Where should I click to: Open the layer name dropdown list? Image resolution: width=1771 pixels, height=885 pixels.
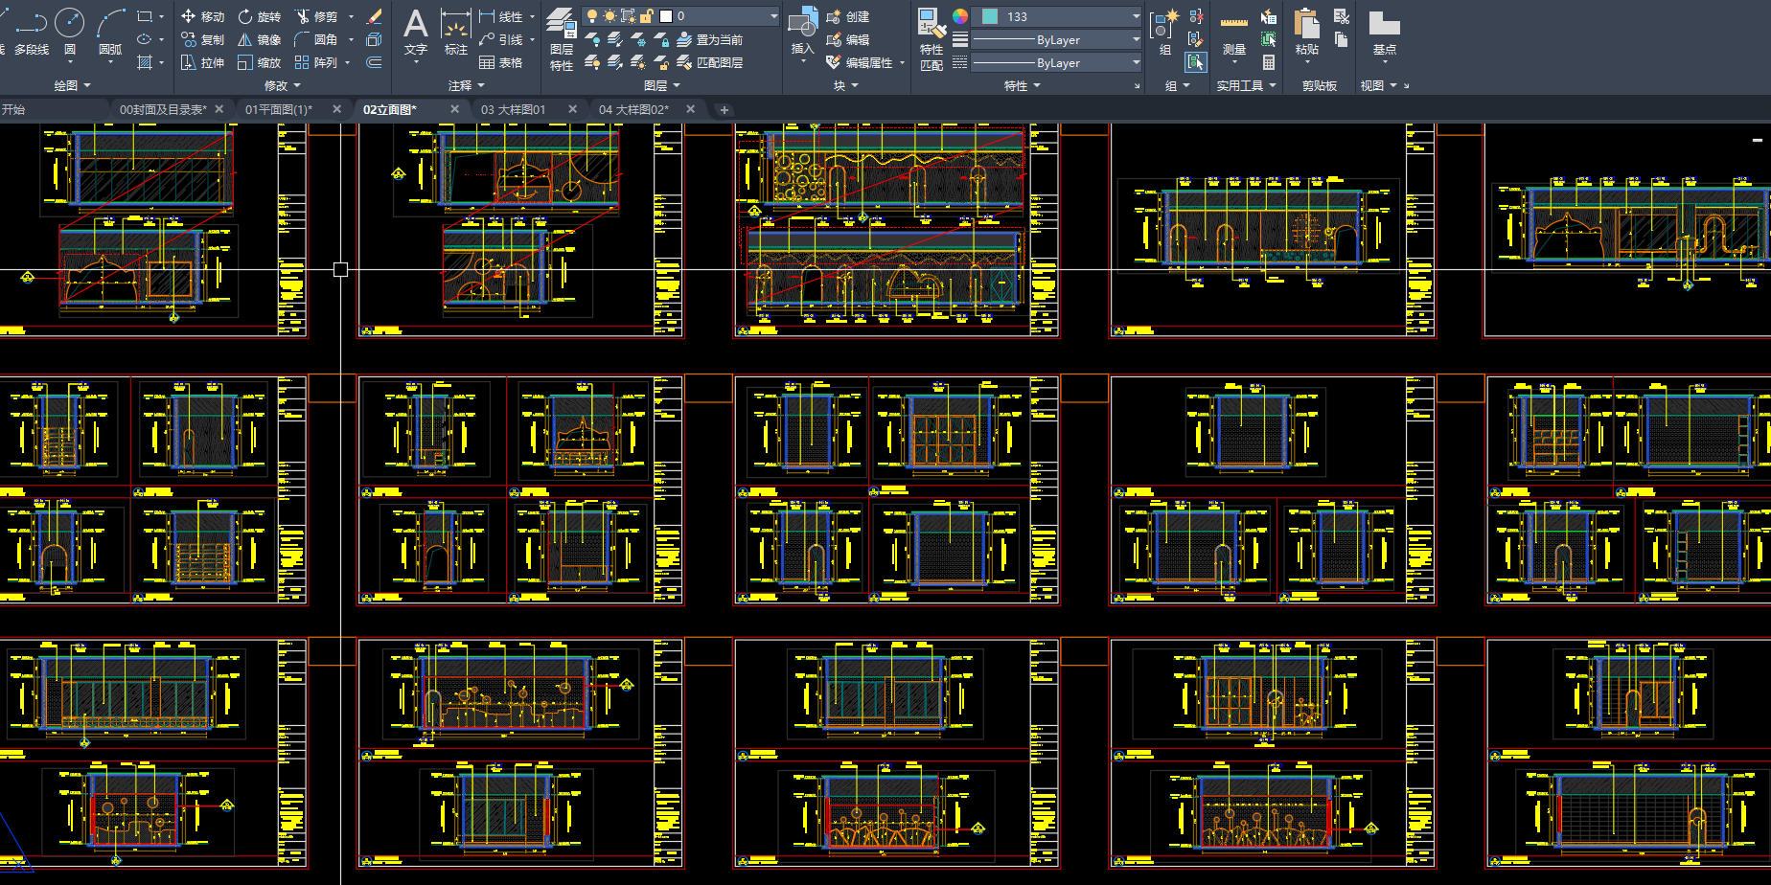pyautogui.click(x=773, y=16)
